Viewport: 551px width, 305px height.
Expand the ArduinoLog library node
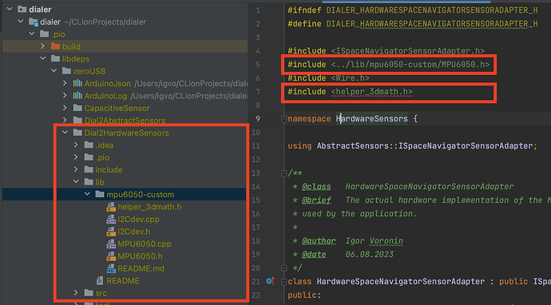[65, 96]
